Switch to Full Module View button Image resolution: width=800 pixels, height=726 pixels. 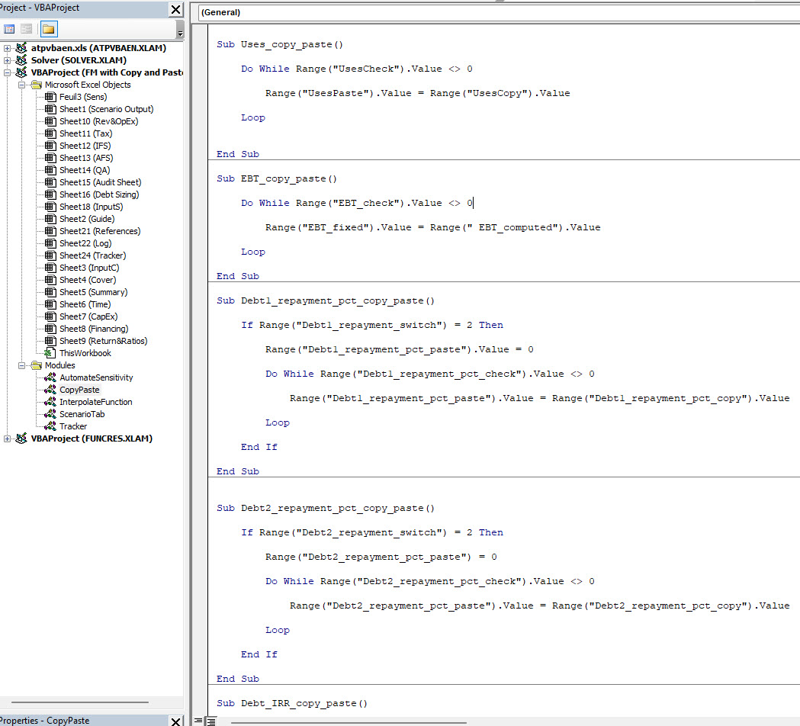click(x=210, y=721)
